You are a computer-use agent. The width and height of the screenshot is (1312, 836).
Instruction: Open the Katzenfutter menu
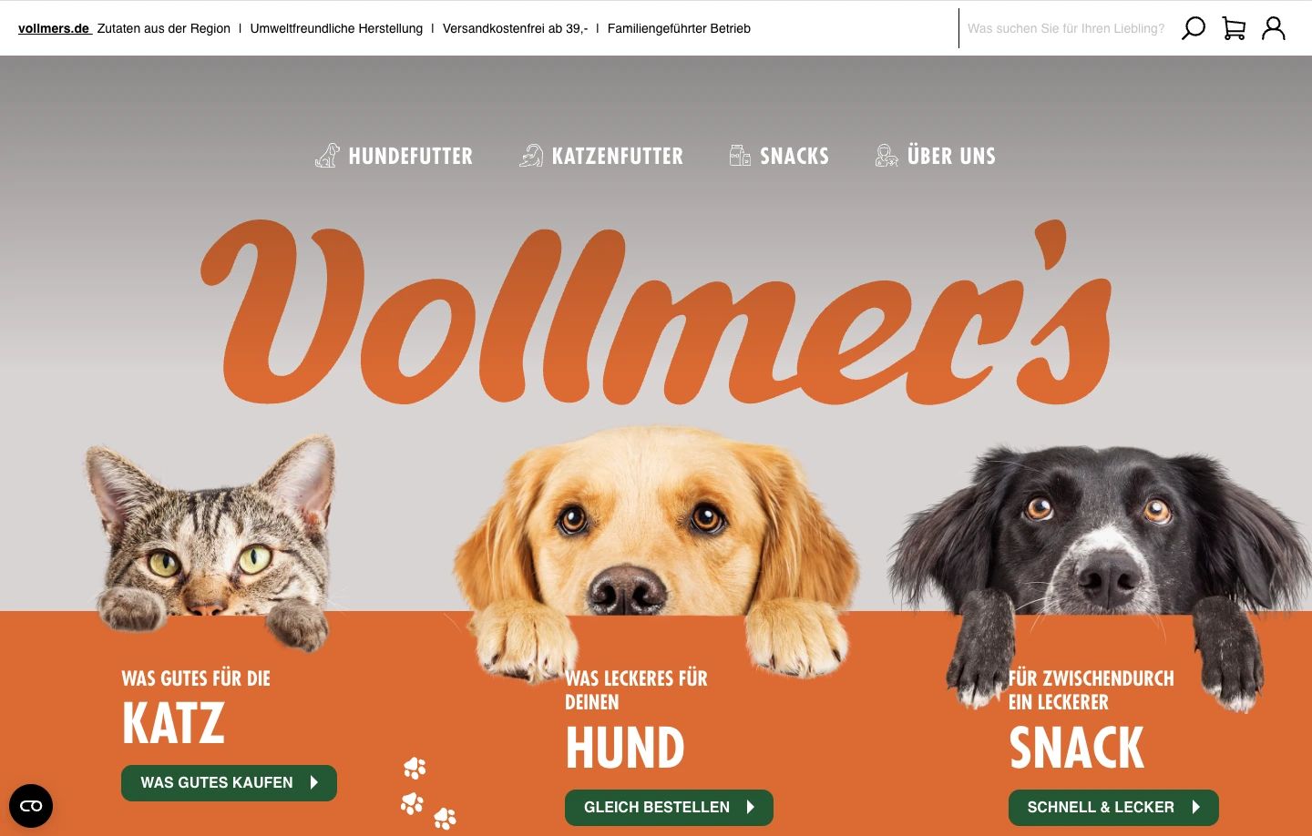click(x=618, y=156)
